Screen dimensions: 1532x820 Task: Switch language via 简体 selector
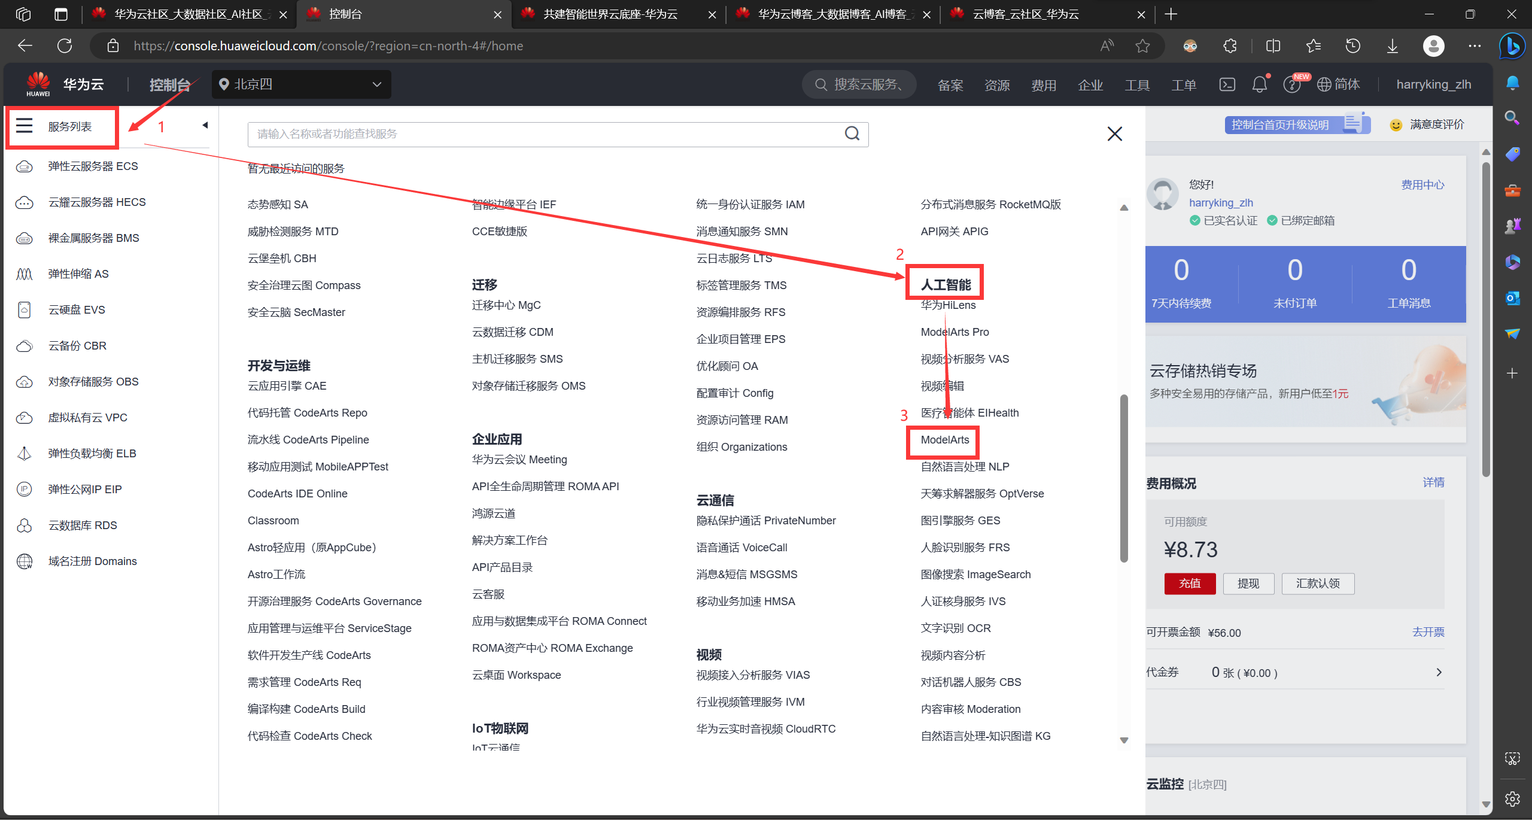point(1339,84)
